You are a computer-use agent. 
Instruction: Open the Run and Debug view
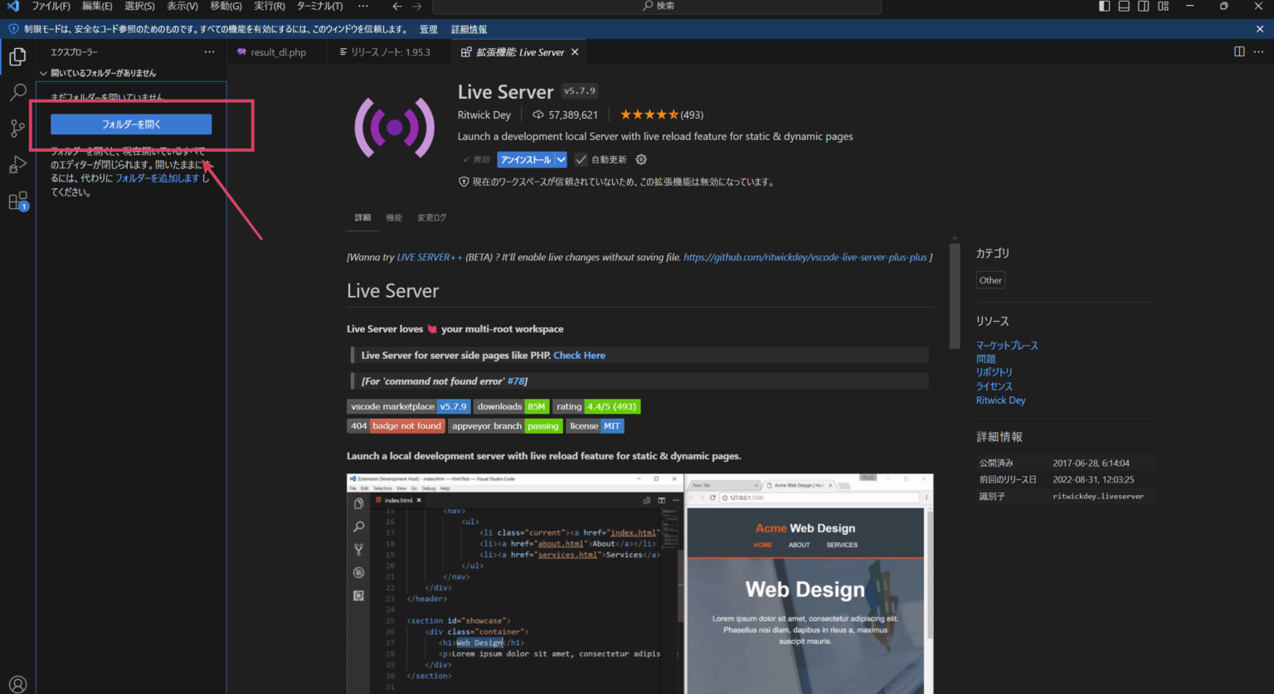click(17, 164)
